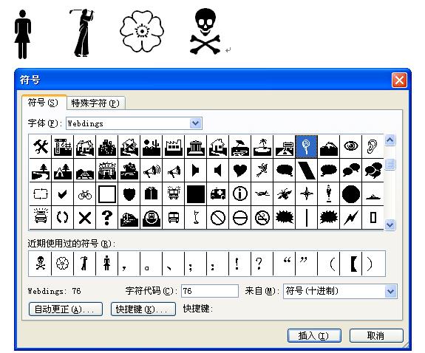The height and width of the screenshot is (353, 425).
Task: Select the lightning bolt symbol
Action: (351, 218)
